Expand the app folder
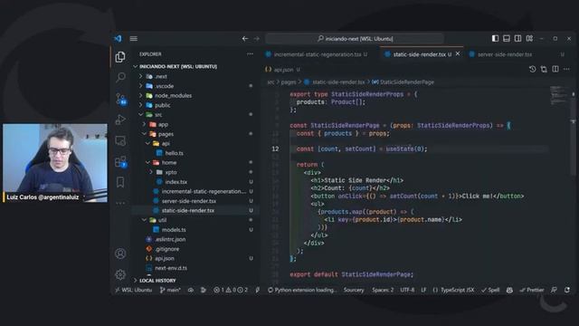 (x=163, y=125)
